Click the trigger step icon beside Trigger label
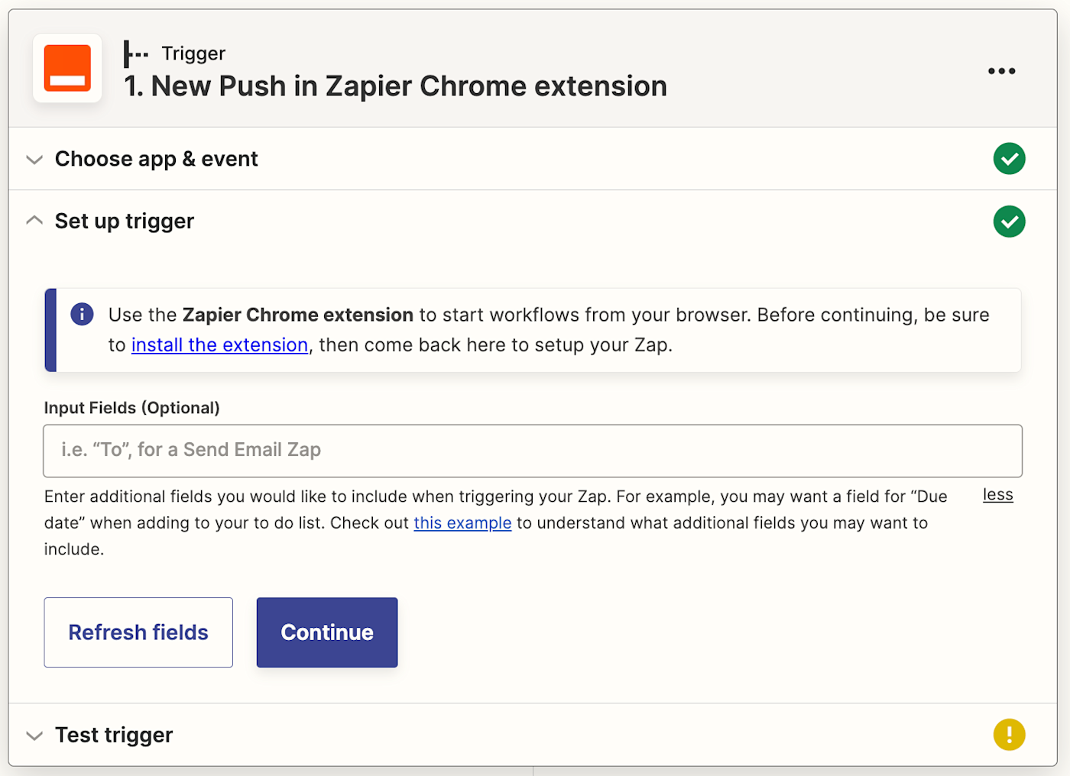 coord(136,53)
